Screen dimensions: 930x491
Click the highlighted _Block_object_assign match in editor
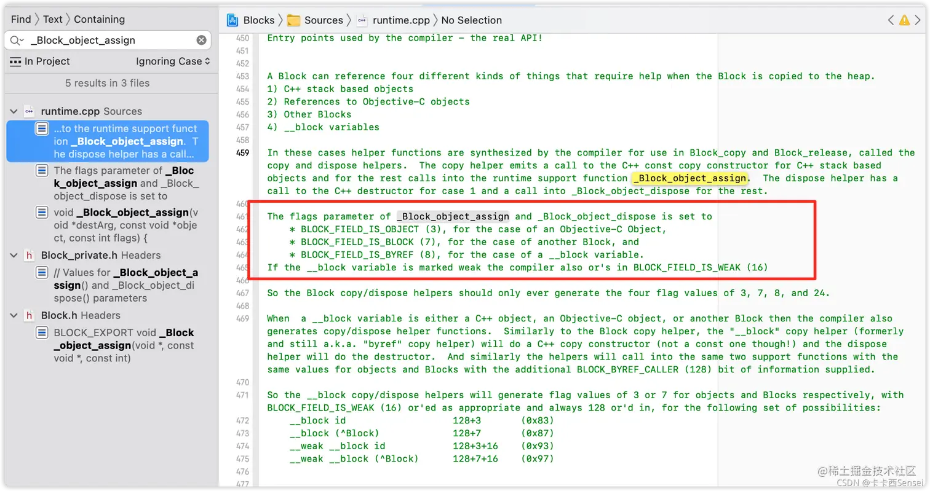pyautogui.click(x=690, y=178)
